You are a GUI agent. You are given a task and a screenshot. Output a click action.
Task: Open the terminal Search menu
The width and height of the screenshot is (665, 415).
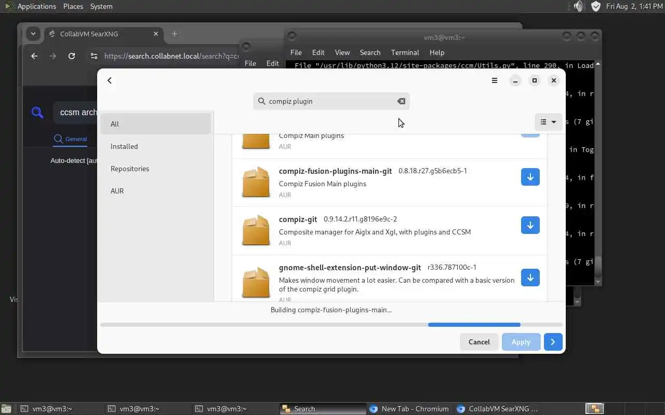pyautogui.click(x=370, y=52)
